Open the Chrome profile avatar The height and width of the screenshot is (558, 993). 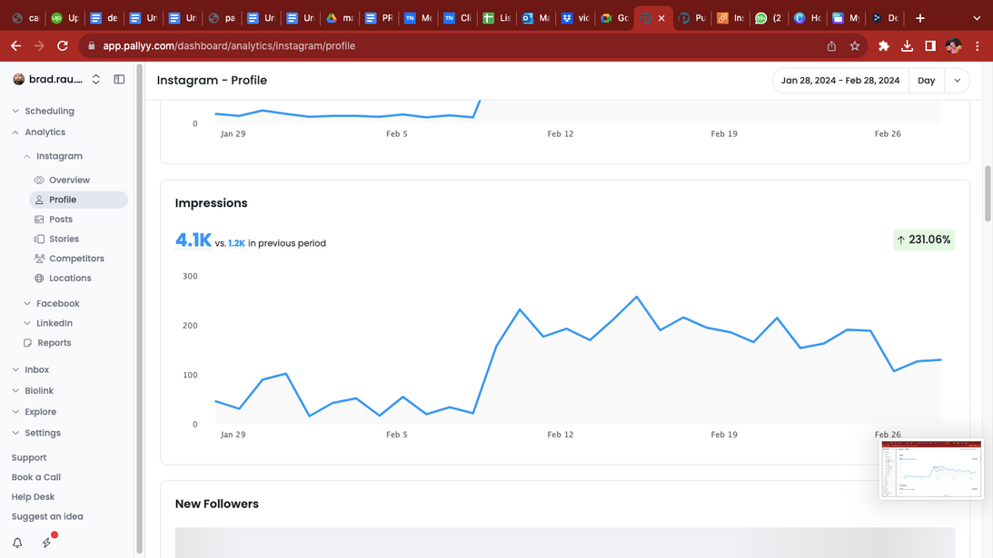point(954,45)
